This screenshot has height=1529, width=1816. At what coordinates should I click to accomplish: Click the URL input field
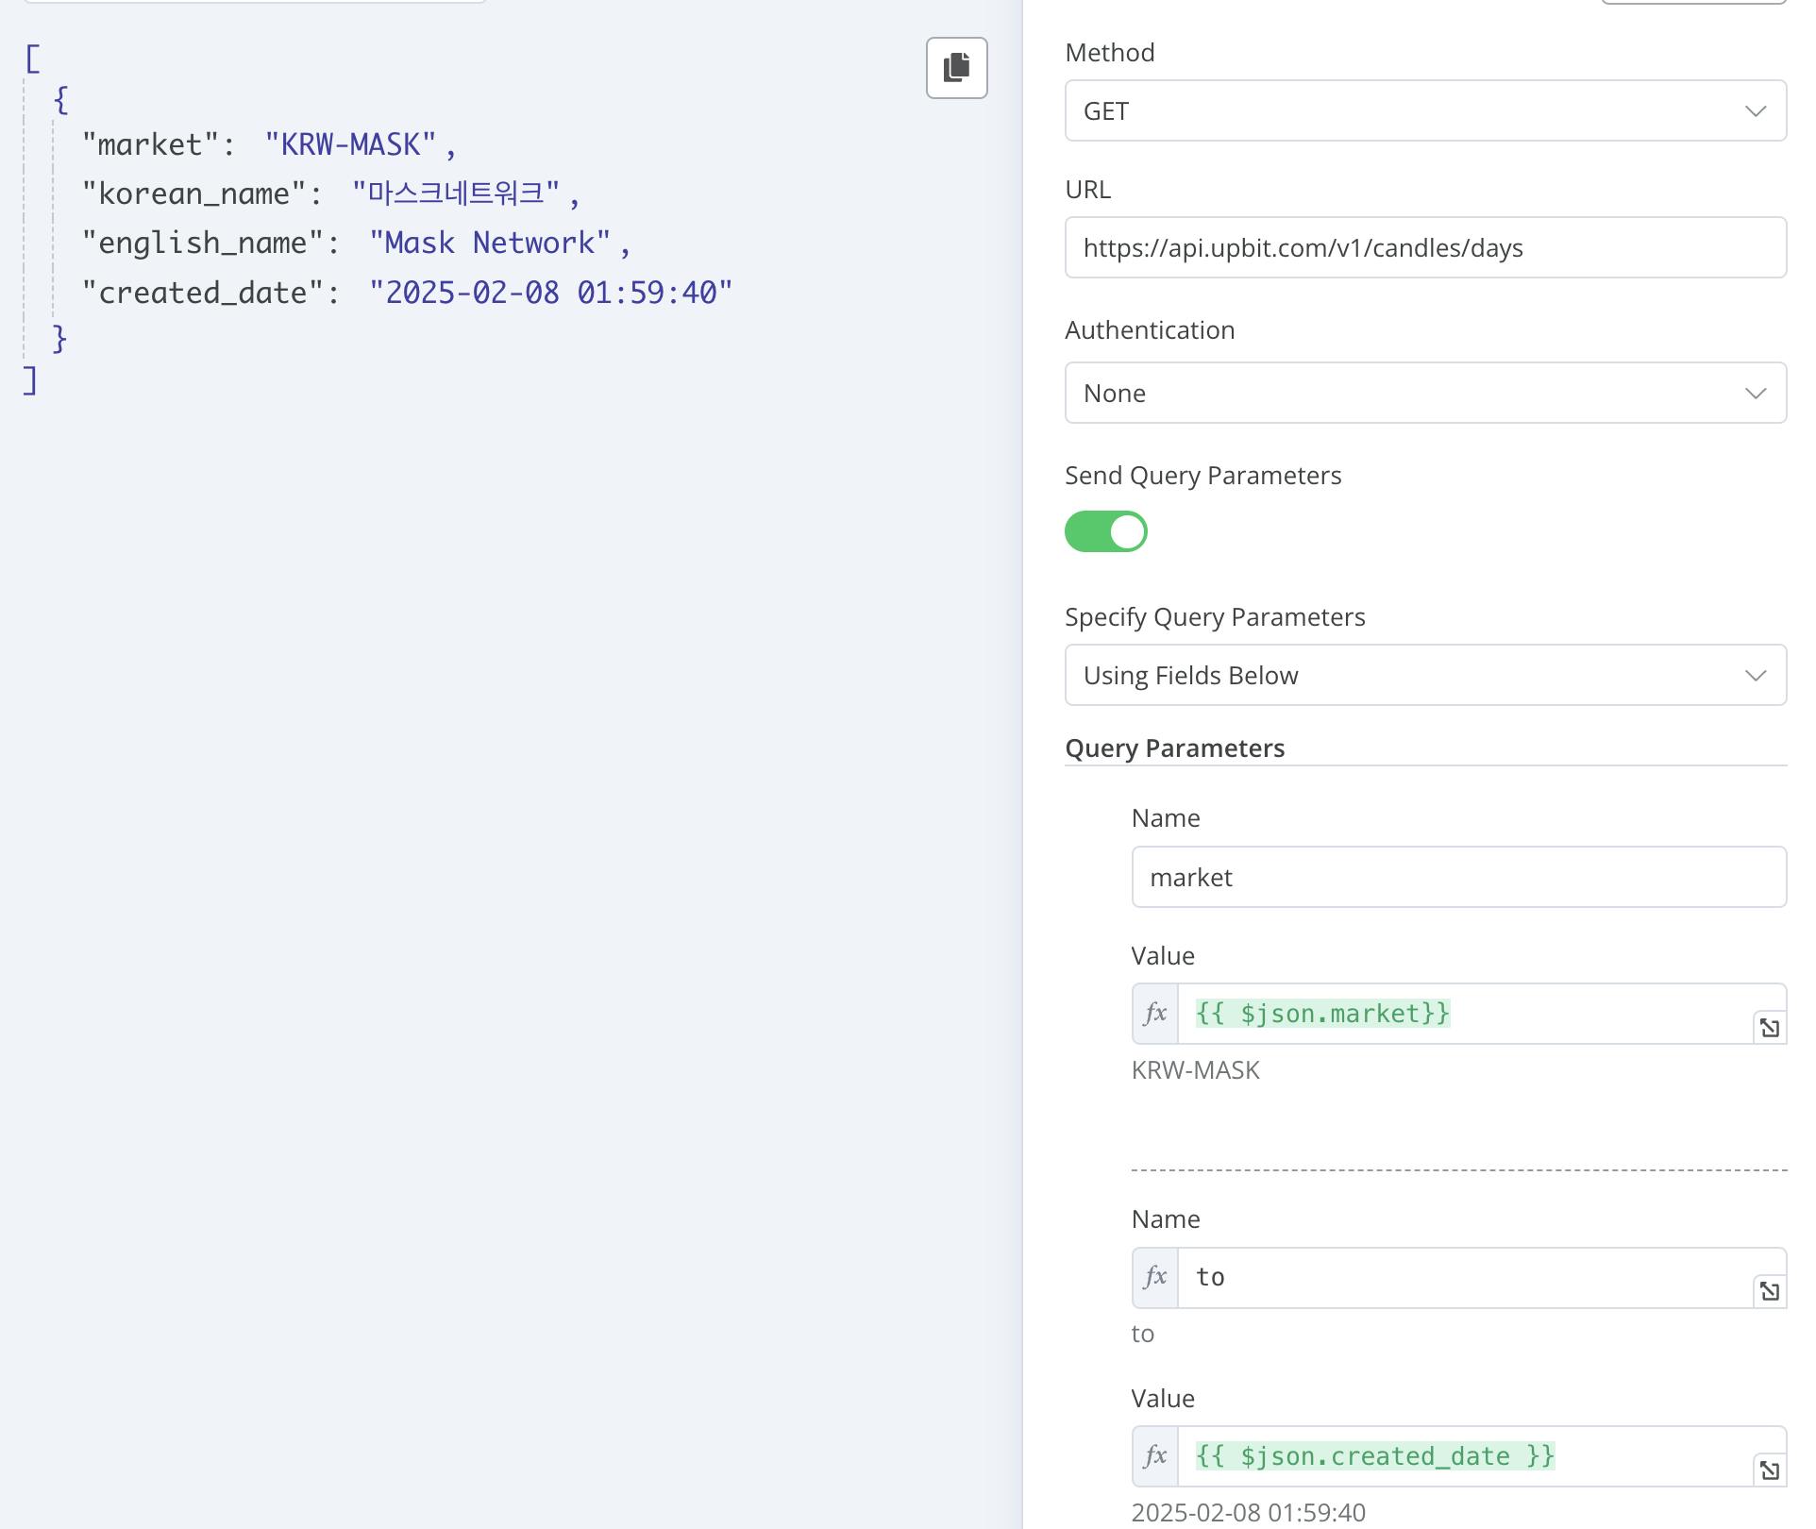click(x=1424, y=248)
